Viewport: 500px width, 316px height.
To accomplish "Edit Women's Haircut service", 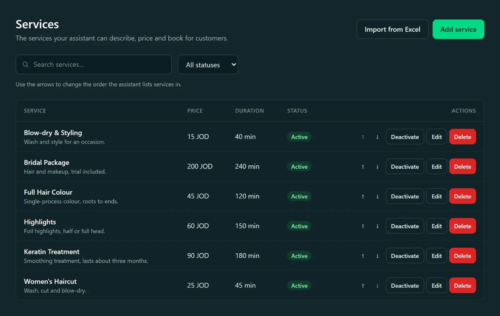I will click(437, 285).
